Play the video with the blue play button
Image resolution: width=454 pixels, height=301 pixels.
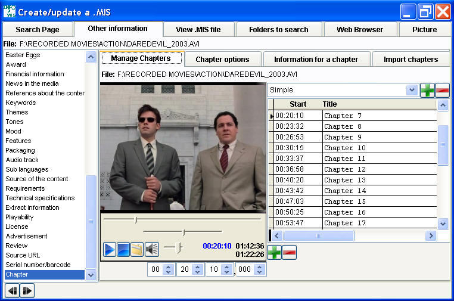pyautogui.click(x=110, y=249)
